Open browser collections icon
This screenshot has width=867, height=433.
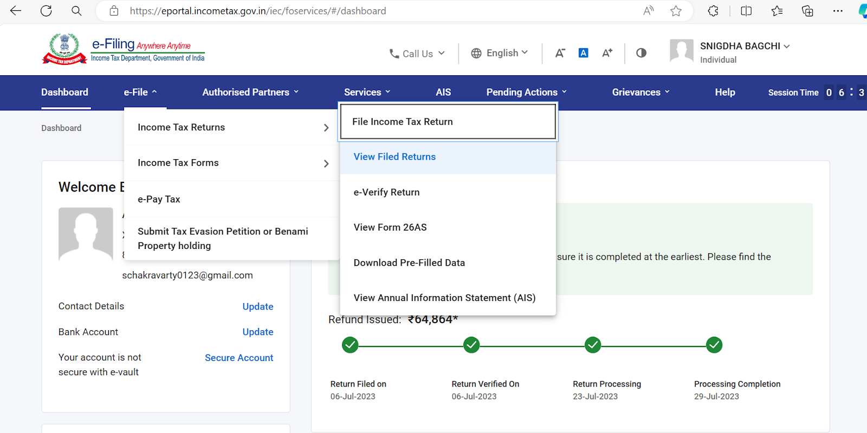pyautogui.click(x=807, y=11)
